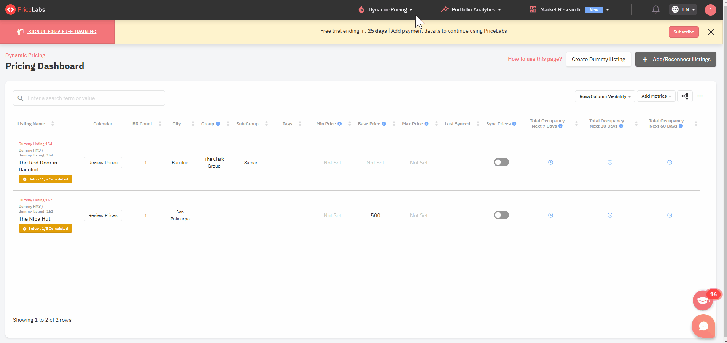The width and height of the screenshot is (727, 343).
Task: Click the search field to enter a term
Action: tap(89, 98)
